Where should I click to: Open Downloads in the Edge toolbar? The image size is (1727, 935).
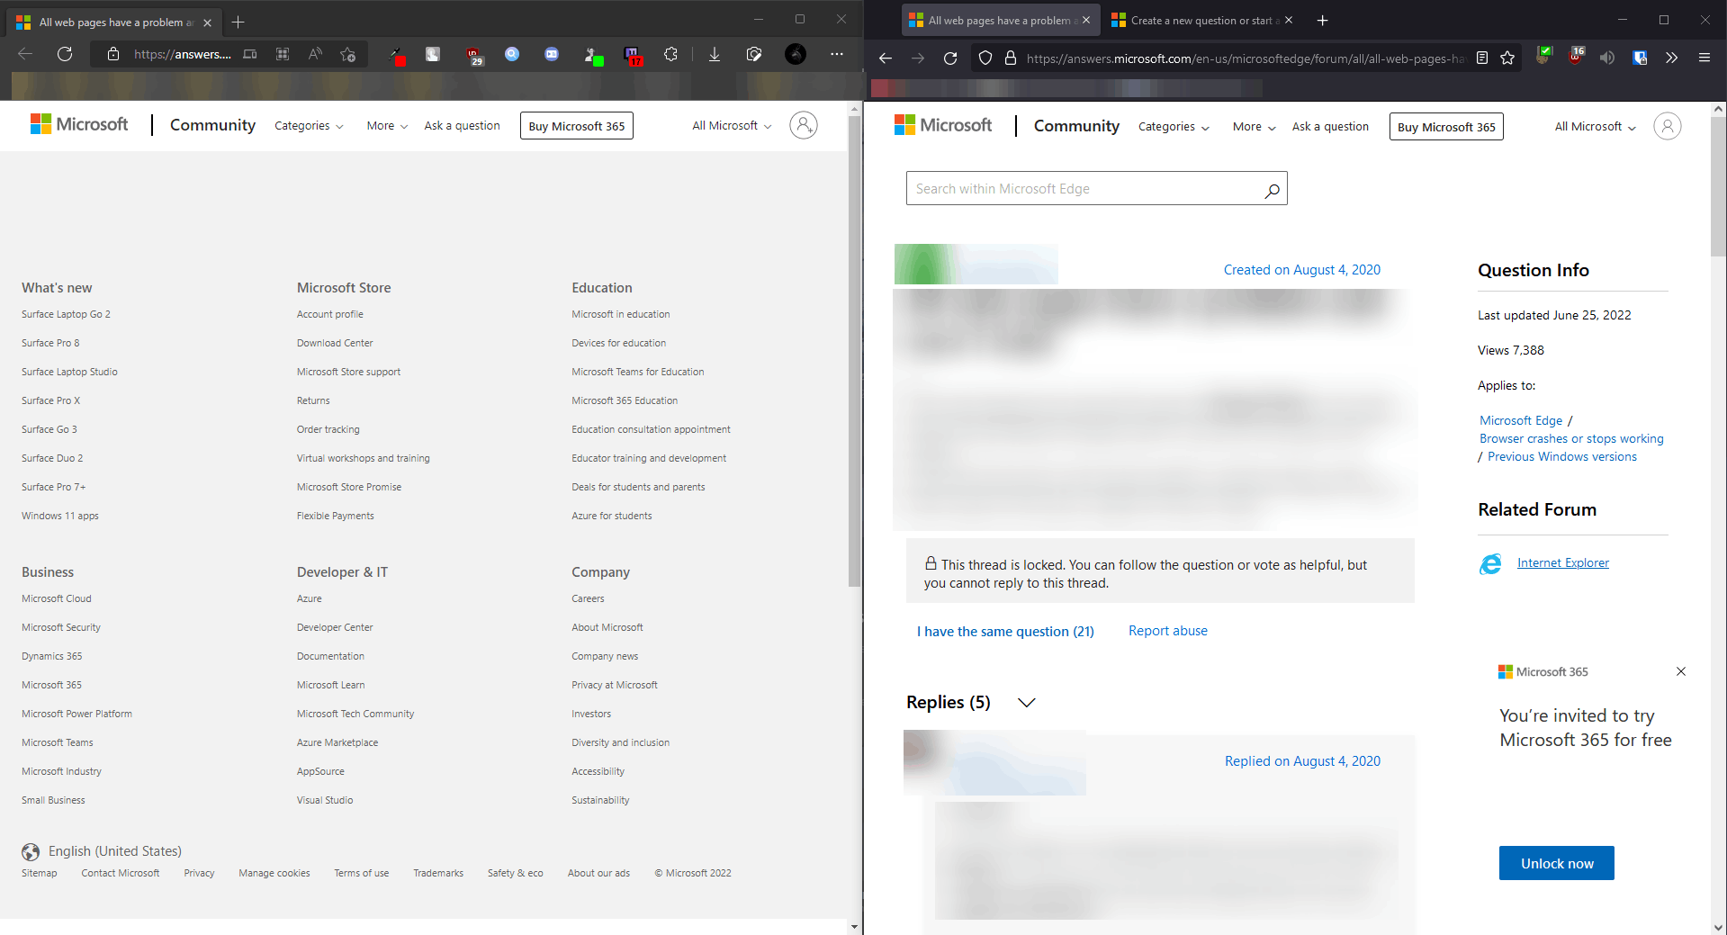[715, 54]
